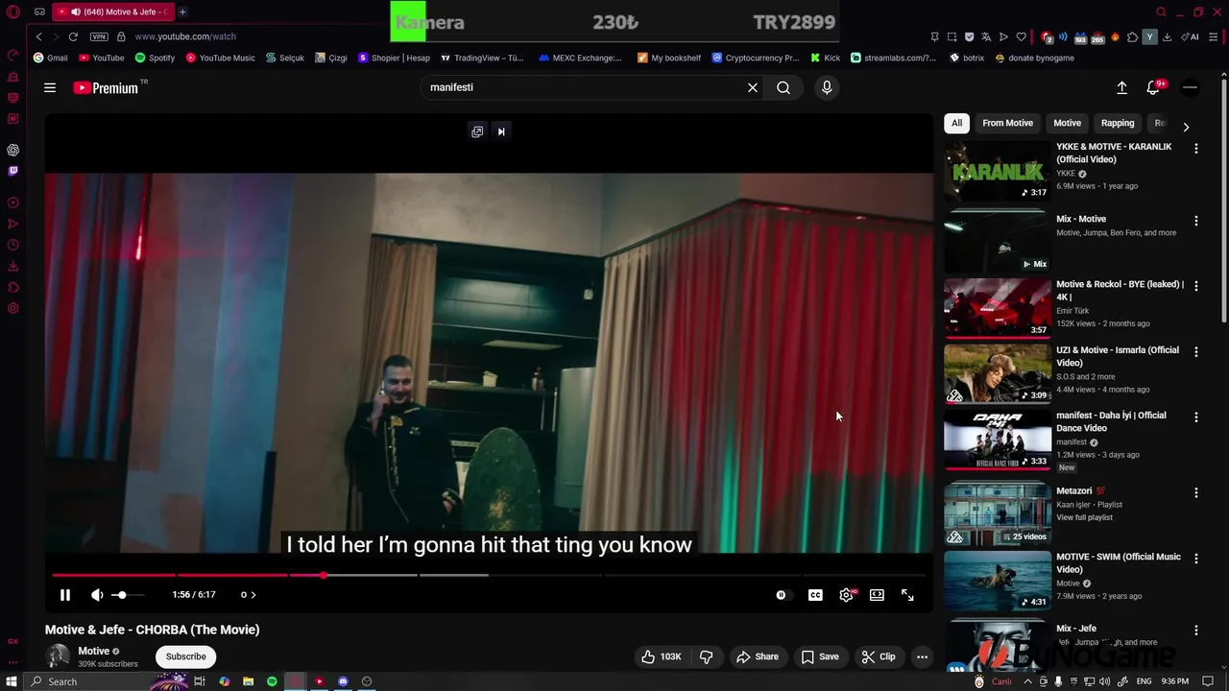Image resolution: width=1229 pixels, height=691 pixels.
Task: Open the player settings gear
Action: tap(846, 595)
